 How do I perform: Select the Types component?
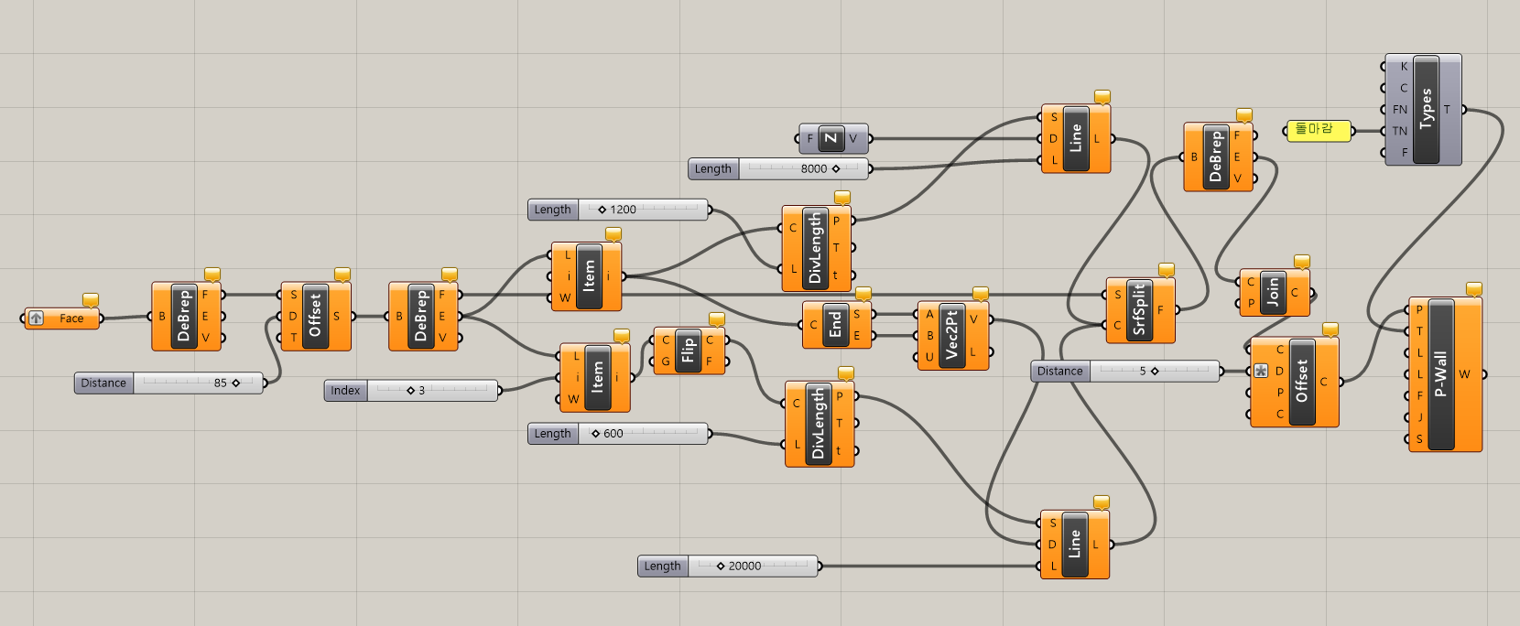pyautogui.click(x=1426, y=110)
